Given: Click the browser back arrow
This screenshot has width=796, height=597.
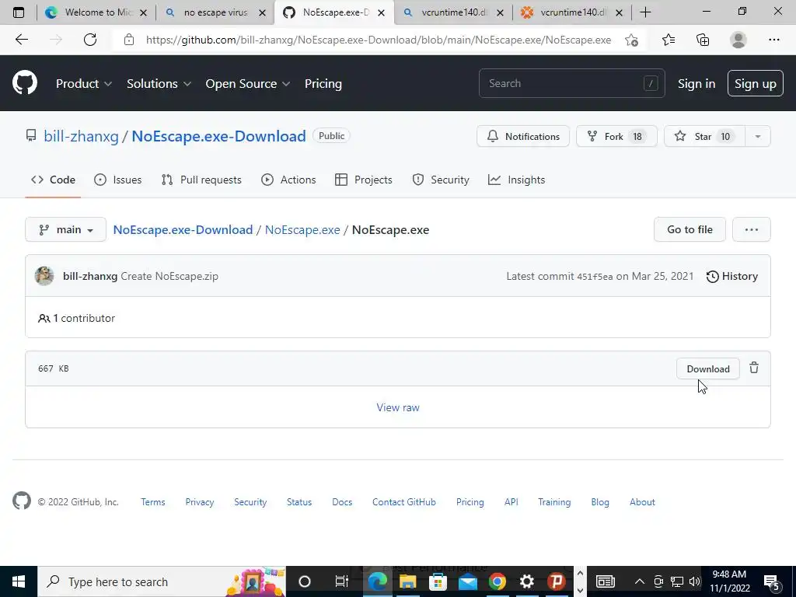Looking at the screenshot, I should click(x=21, y=40).
